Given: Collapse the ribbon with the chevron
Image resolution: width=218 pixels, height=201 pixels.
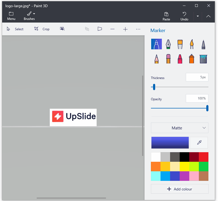Looking at the screenshot, I should (208, 16).
